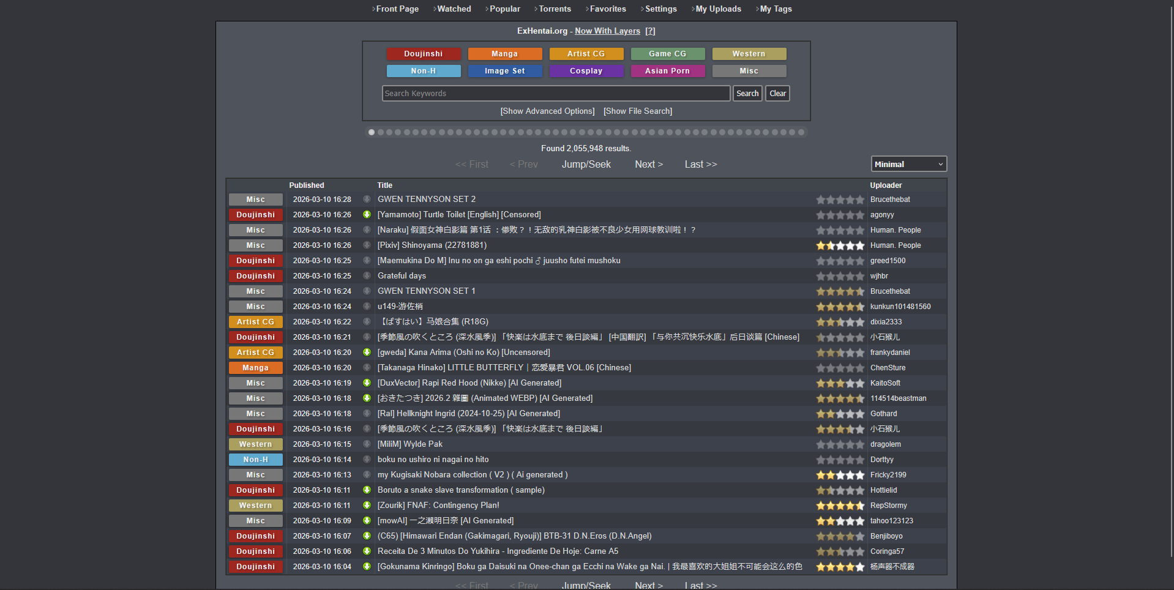The height and width of the screenshot is (590, 1174).
Task: Click the [?] help link in the header
Action: click(x=650, y=31)
